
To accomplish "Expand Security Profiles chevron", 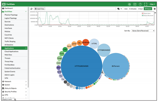I will point(26,92).
